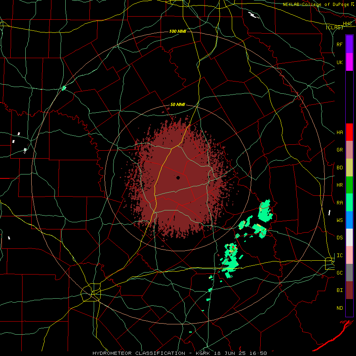Click the BI brown legend swatch
Screen dimensions: 356x356
tap(349, 290)
